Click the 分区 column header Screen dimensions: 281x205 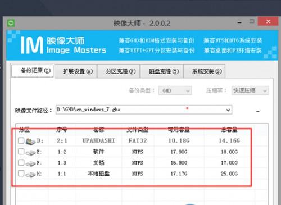pyautogui.click(x=24, y=130)
